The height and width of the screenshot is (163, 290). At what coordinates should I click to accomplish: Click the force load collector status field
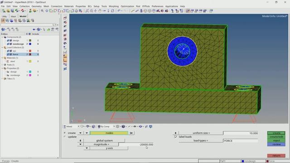click(277, 161)
